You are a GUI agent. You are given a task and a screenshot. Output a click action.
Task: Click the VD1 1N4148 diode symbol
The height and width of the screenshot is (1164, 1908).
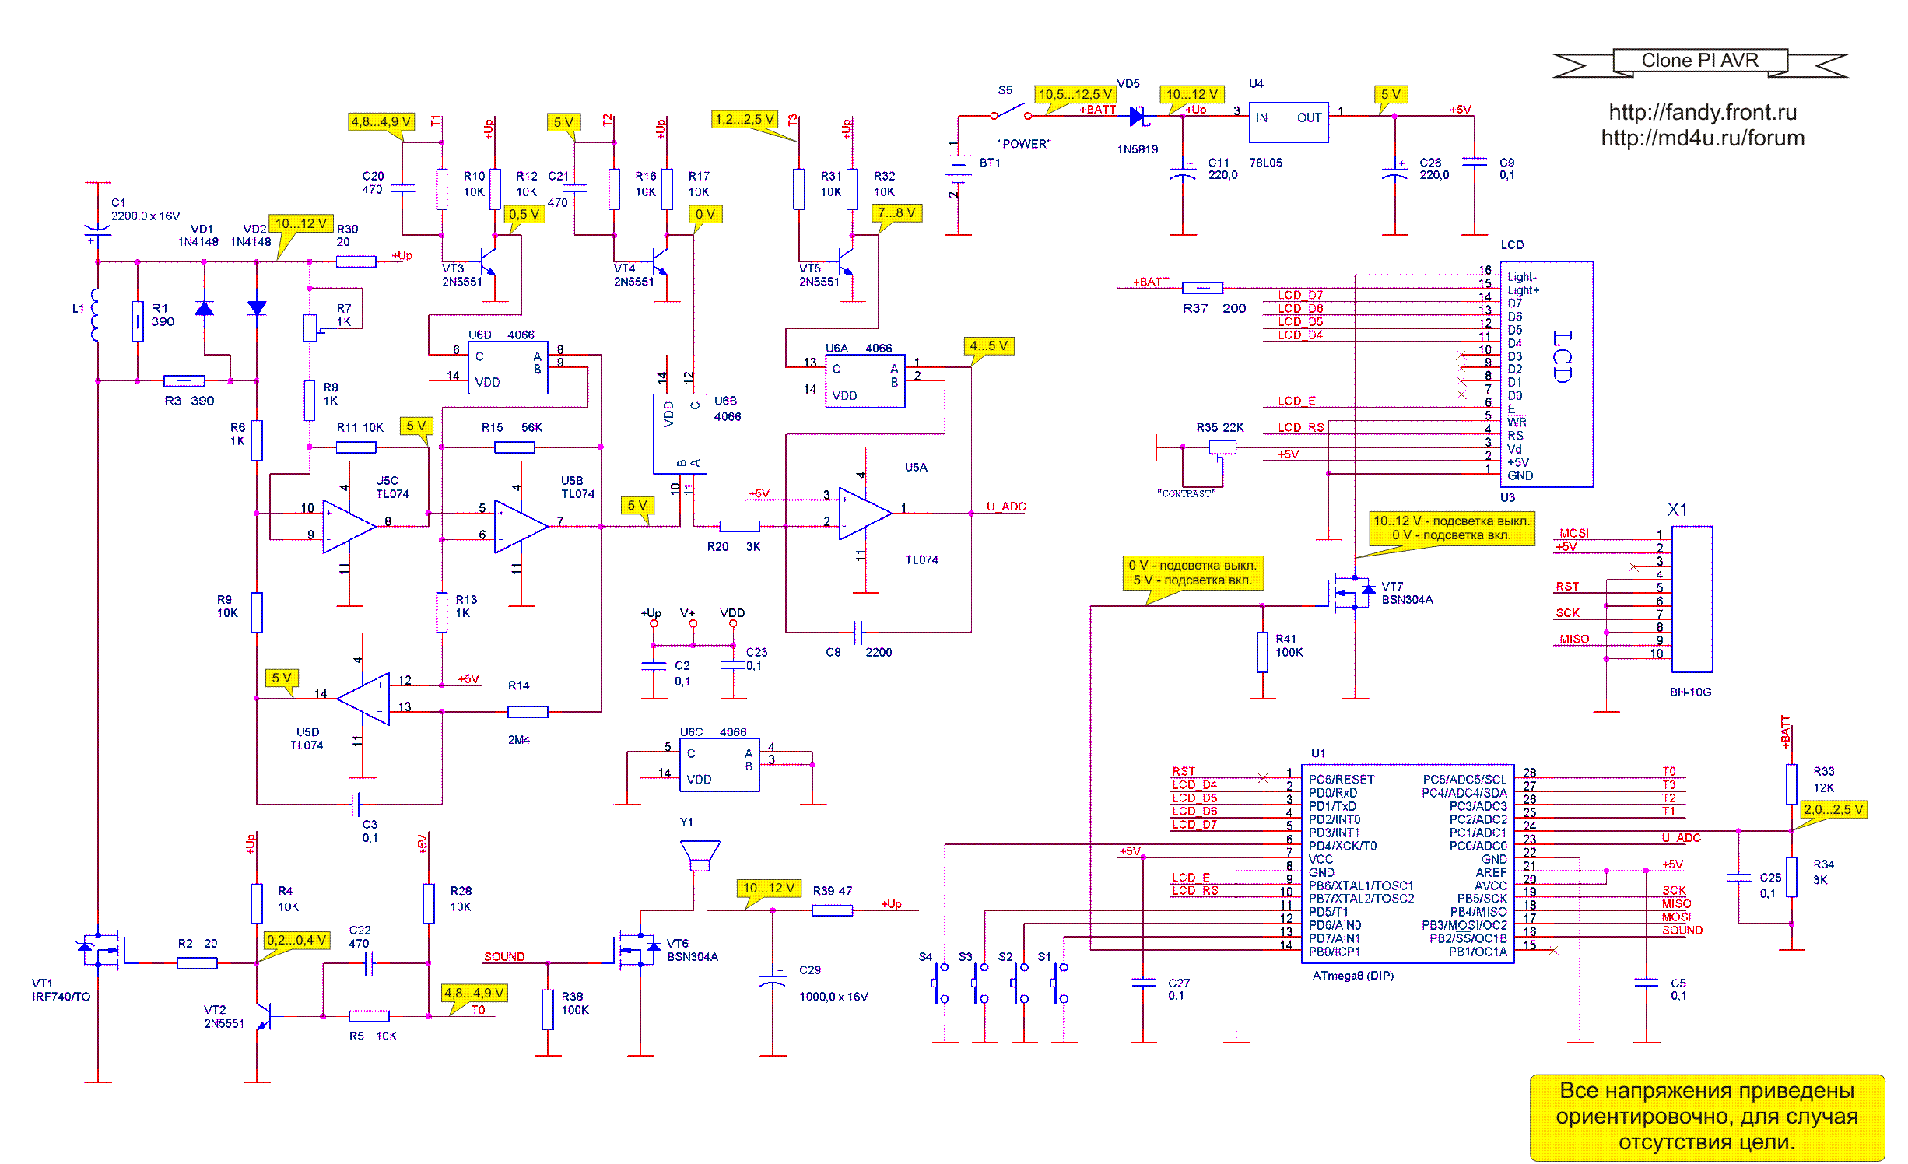pyautogui.click(x=204, y=308)
